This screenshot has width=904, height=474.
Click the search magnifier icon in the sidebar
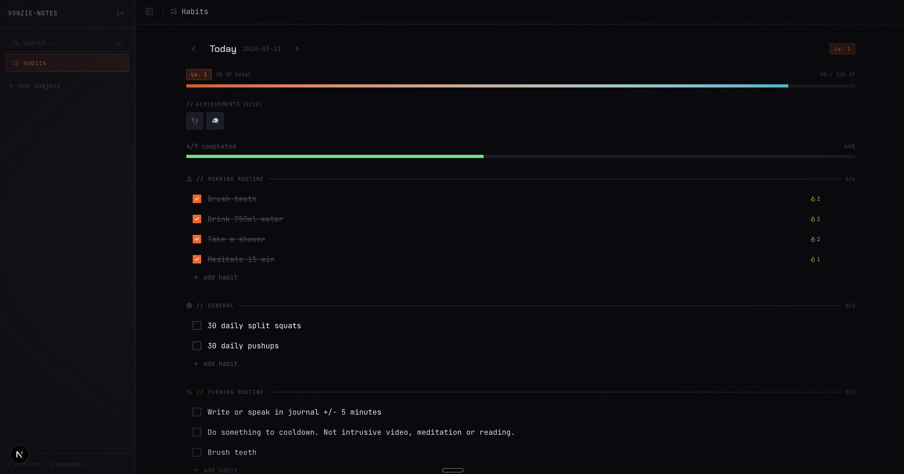[15, 43]
